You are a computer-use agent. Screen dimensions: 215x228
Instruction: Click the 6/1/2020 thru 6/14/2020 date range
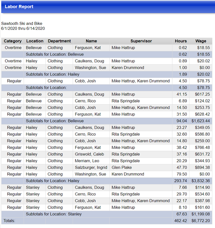23,29
